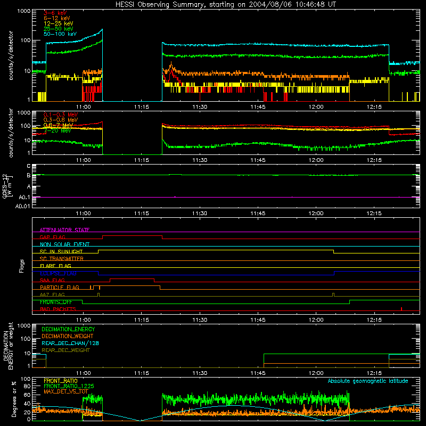Click the Absolute geomagnetic latitude label
This screenshot has width=426, height=426.
click(x=368, y=381)
